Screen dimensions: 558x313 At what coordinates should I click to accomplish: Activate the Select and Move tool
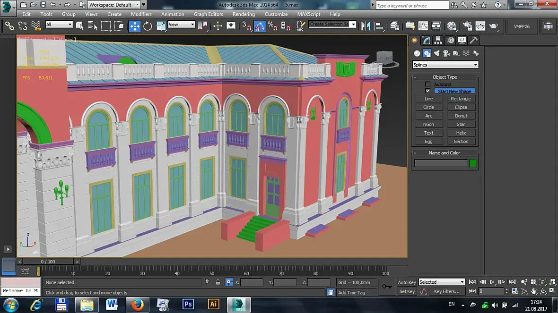[135, 26]
